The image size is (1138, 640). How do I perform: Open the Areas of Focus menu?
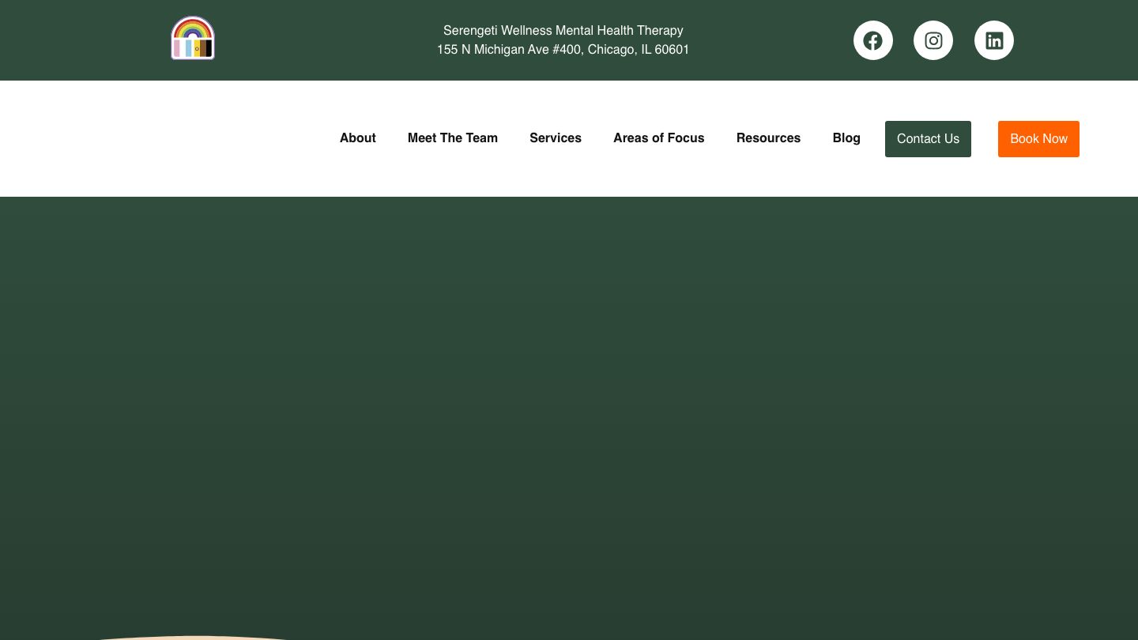(x=658, y=138)
